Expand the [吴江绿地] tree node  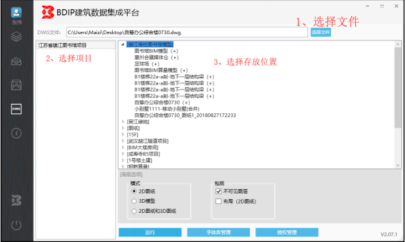pos(123,121)
